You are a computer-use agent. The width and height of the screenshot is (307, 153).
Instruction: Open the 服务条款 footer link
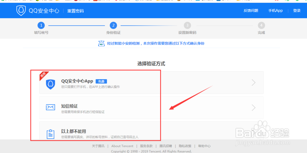point(146,146)
